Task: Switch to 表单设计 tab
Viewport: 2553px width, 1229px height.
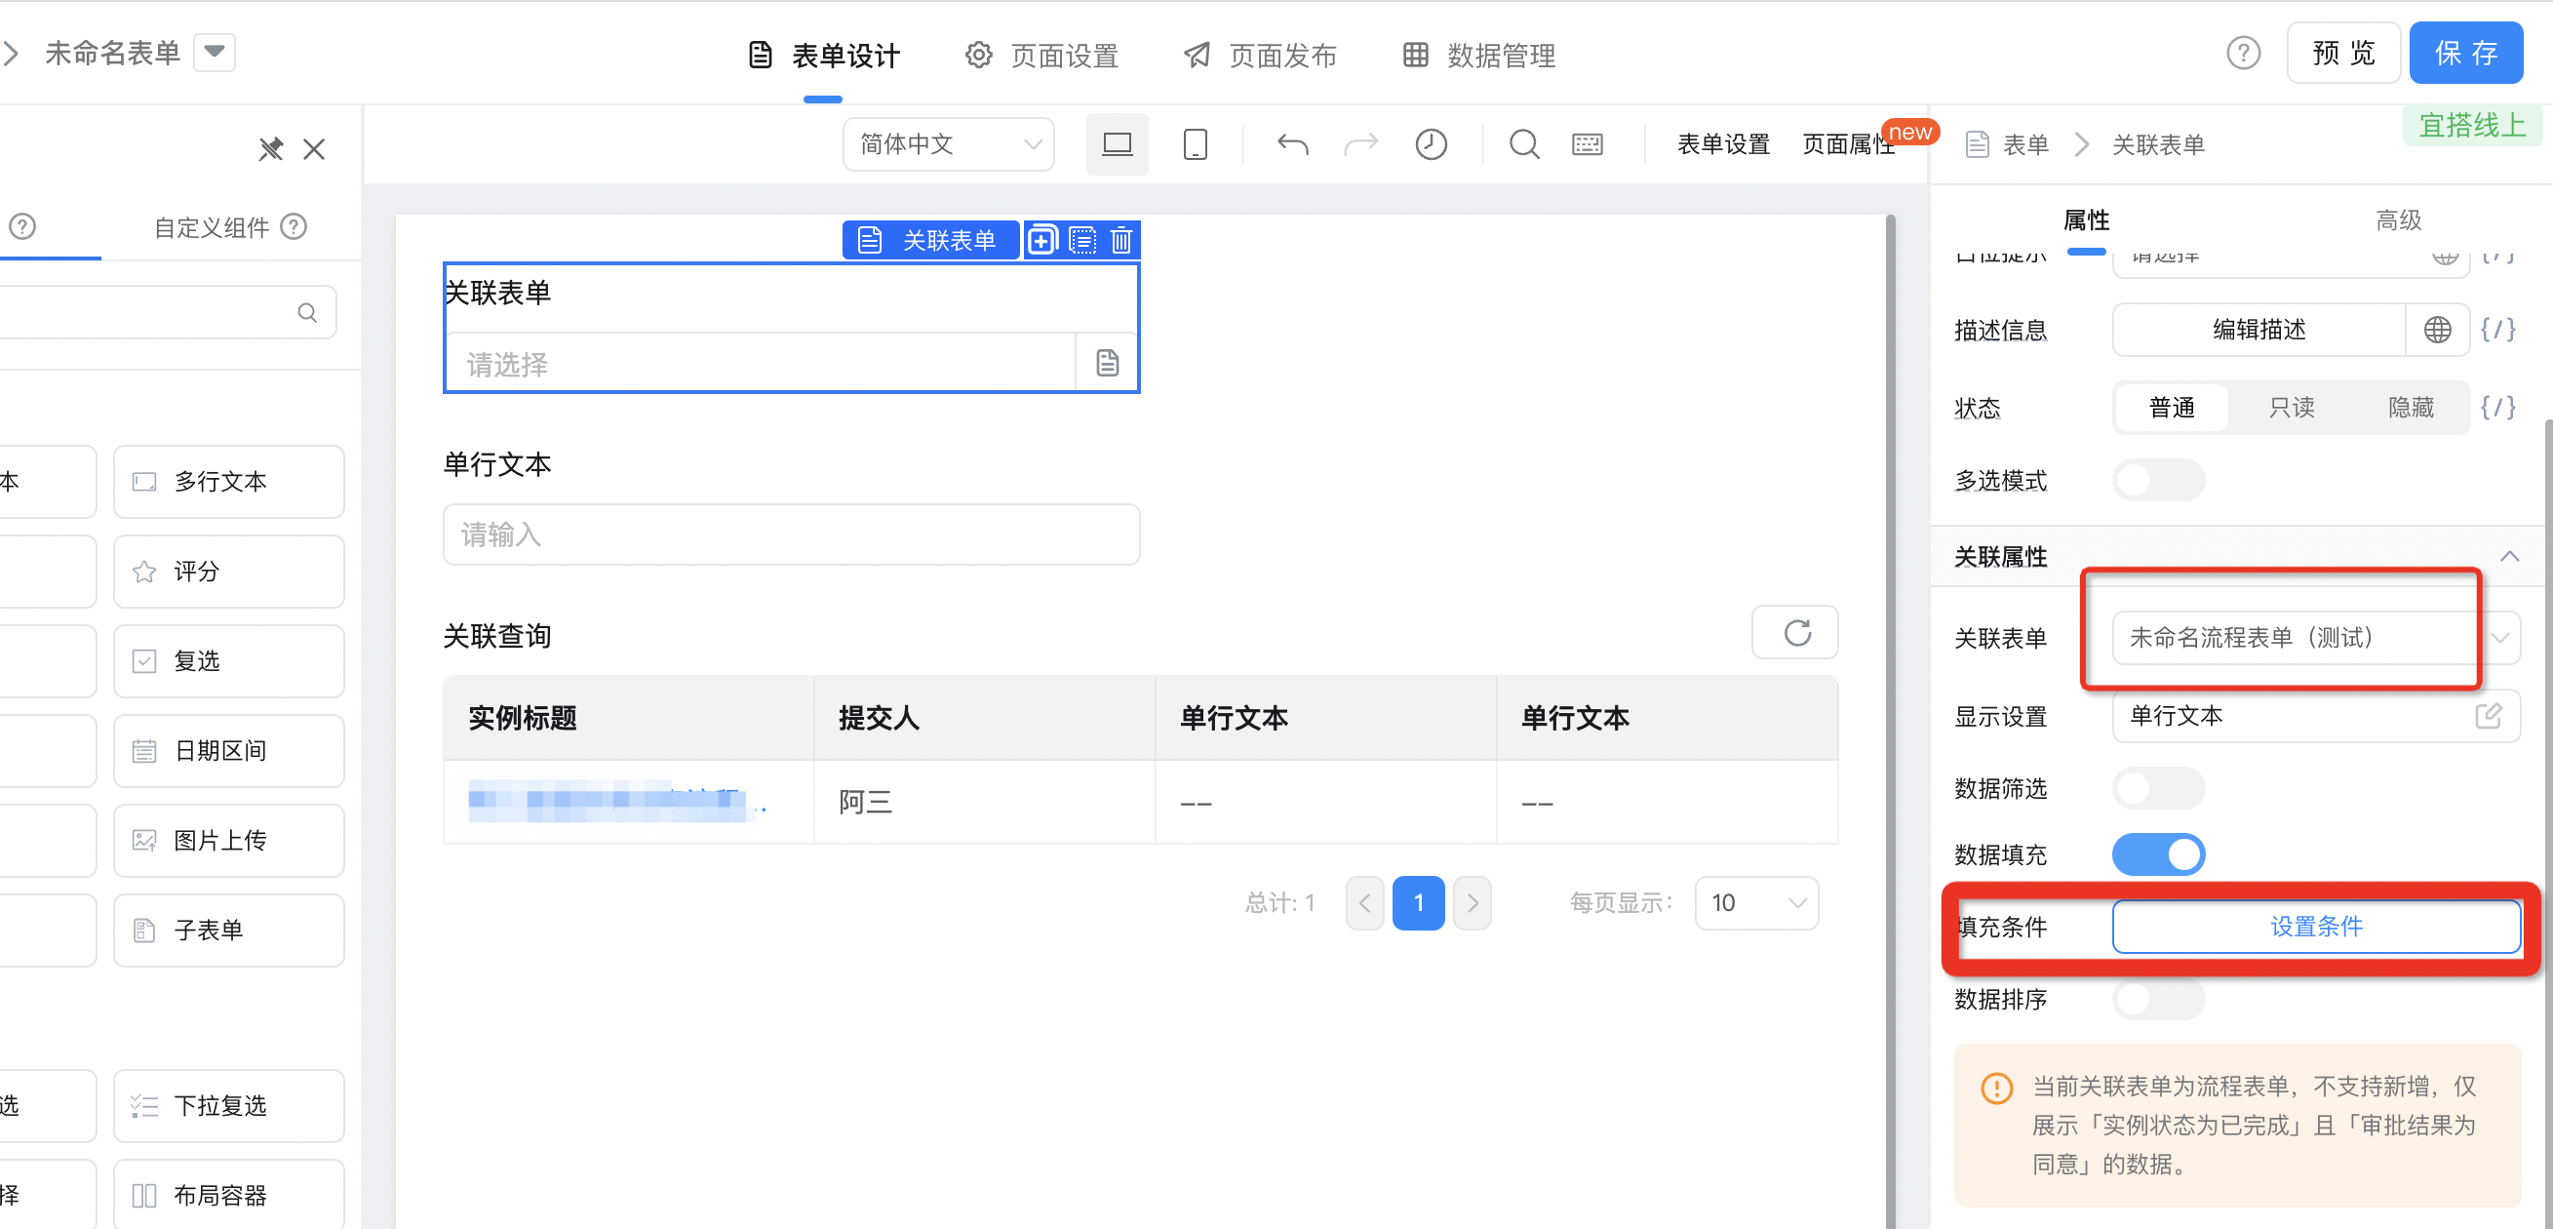Action: coord(824,56)
